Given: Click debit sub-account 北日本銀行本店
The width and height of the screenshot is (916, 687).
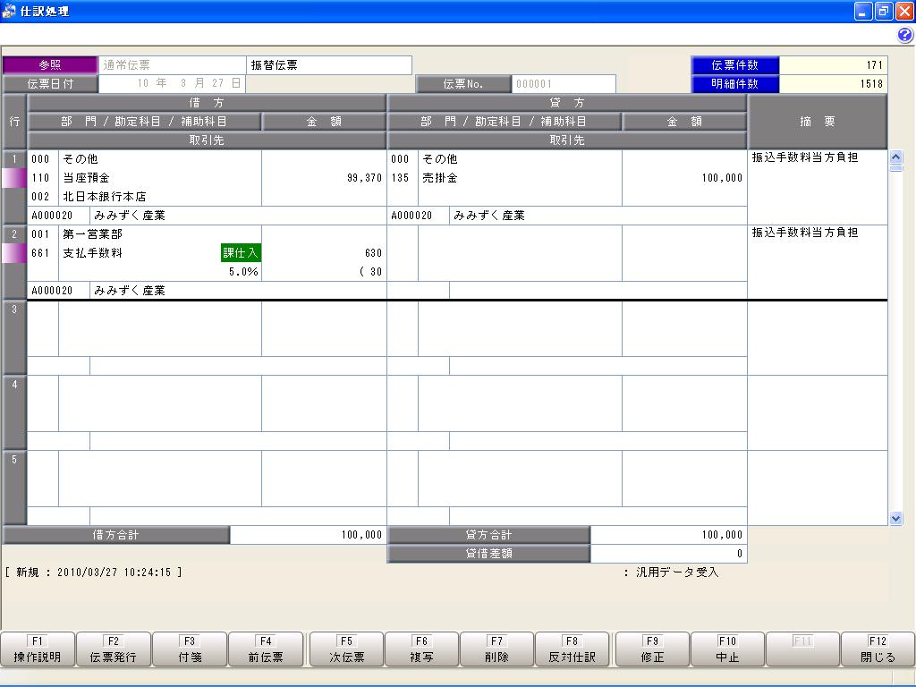Looking at the screenshot, I should click(x=104, y=196).
